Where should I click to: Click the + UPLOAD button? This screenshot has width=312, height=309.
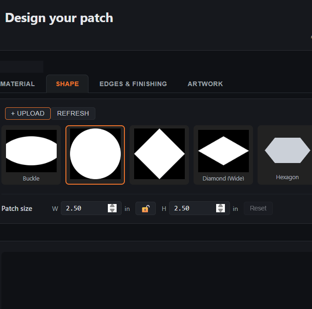28,113
